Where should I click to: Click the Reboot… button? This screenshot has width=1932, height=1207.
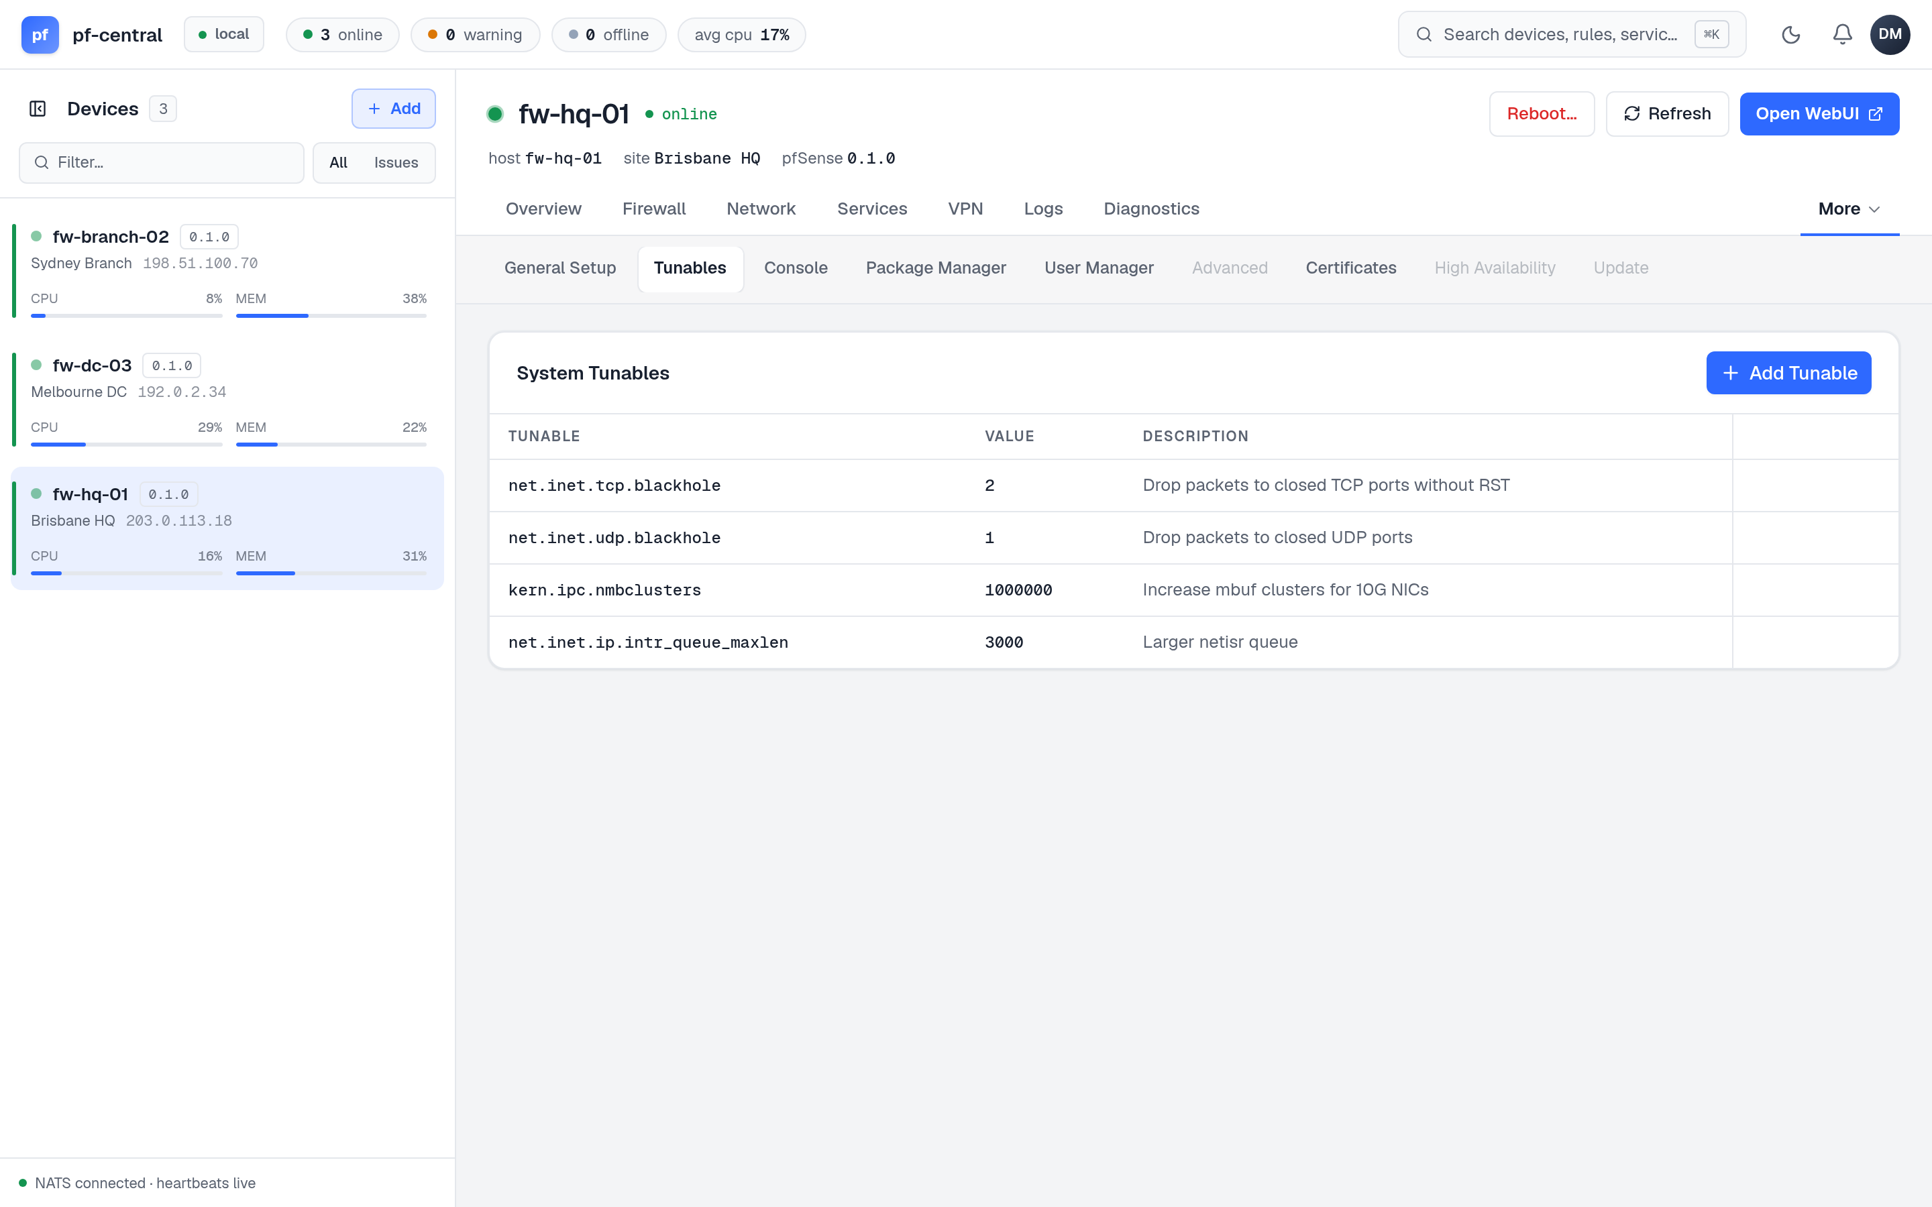click(x=1542, y=114)
